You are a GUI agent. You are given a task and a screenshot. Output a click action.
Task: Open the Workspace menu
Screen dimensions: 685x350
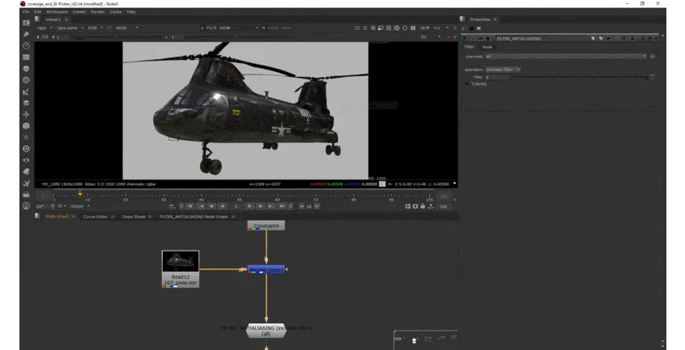tap(57, 12)
